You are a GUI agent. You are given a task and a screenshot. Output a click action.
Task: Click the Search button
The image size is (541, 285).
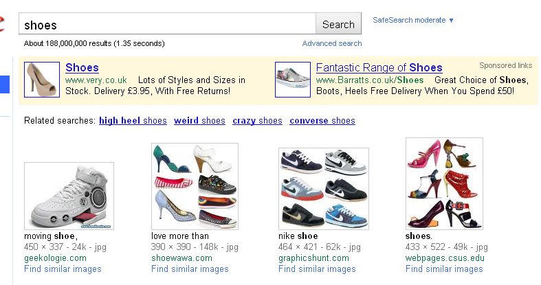(x=338, y=24)
